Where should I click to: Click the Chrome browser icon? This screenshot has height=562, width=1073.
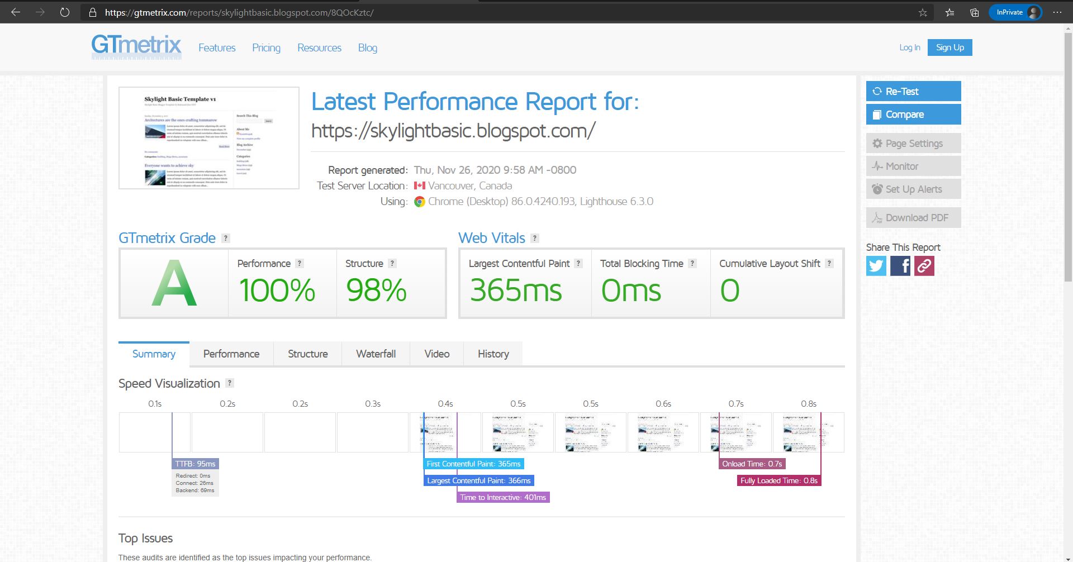coord(420,202)
